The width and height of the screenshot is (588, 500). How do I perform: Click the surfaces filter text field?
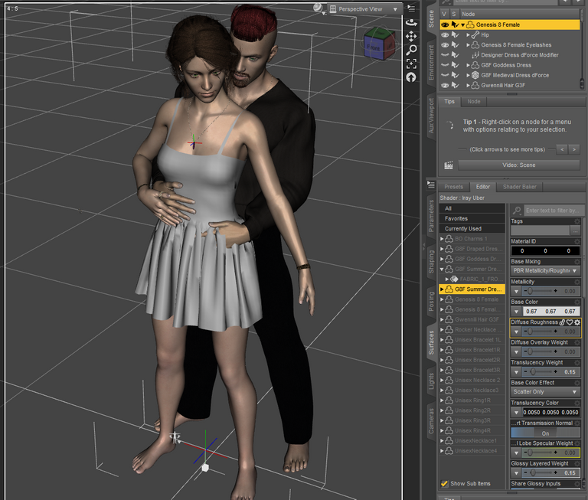coord(552,210)
